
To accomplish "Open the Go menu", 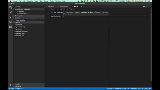I will click(41, 1).
